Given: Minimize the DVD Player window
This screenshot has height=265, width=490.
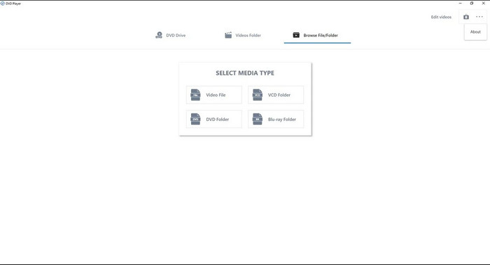Looking at the screenshot, I should click(460, 3).
